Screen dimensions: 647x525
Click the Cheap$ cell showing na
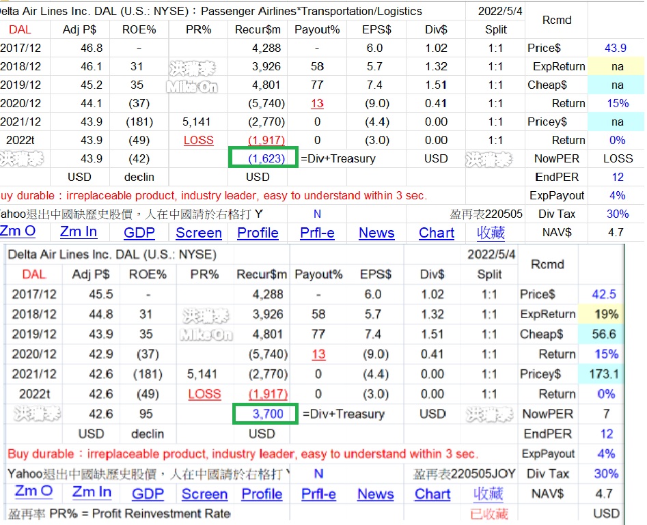tap(616, 85)
